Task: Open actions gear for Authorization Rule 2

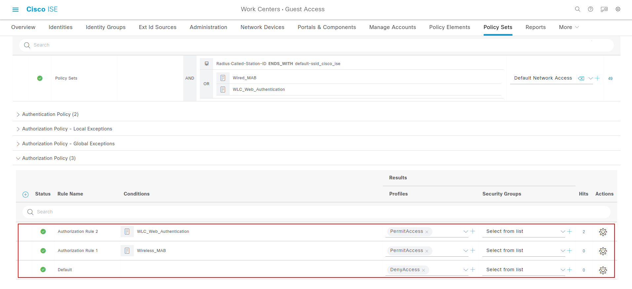Action: (x=603, y=232)
